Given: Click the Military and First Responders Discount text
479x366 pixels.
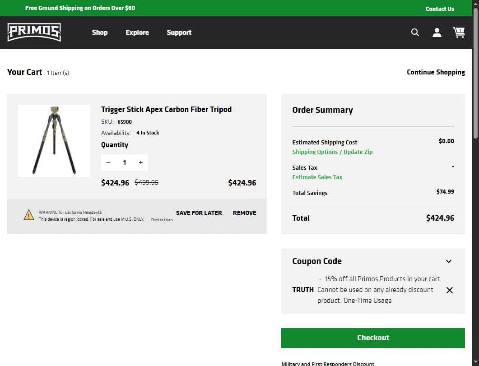Looking at the screenshot, I should point(327,364).
